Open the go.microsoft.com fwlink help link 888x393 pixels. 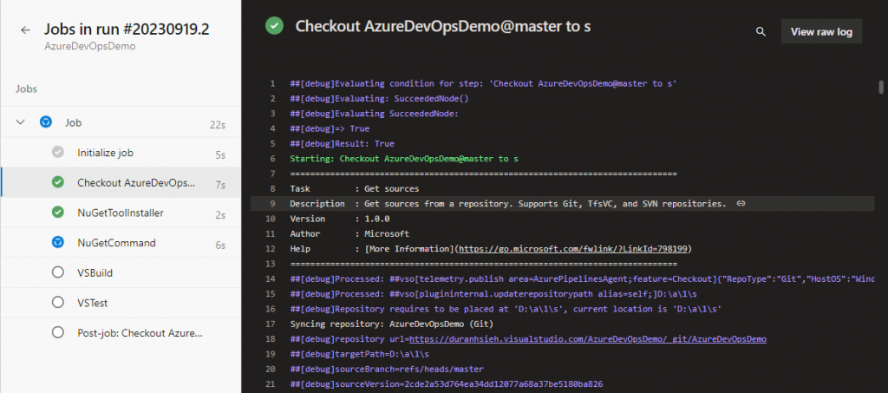pos(574,249)
